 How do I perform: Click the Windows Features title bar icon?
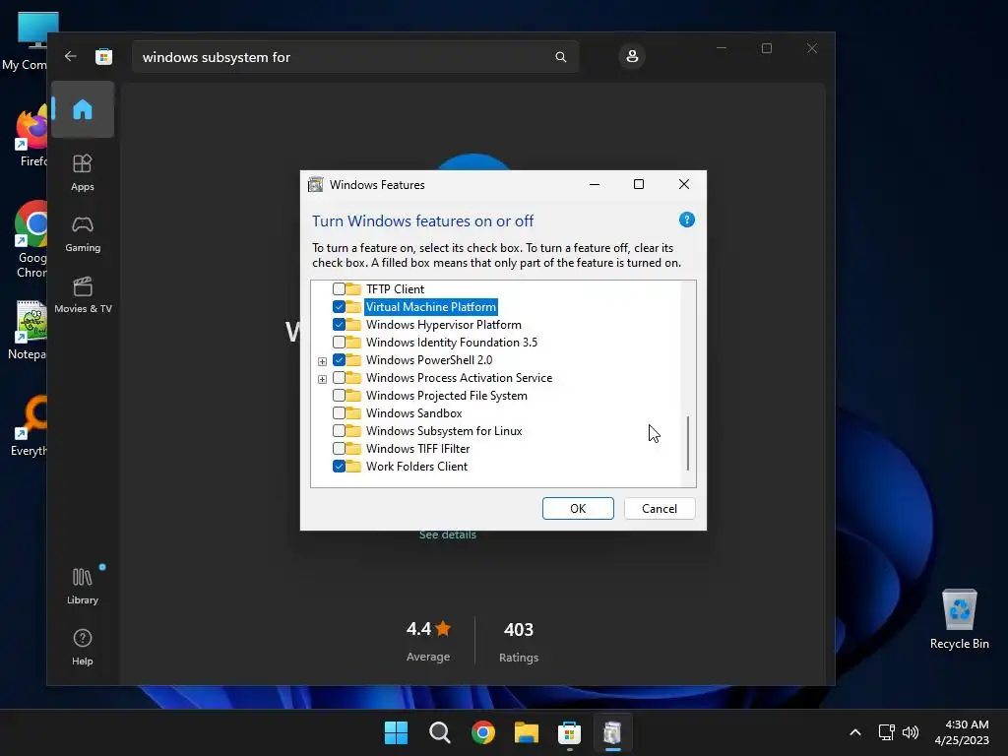pyautogui.click(x=315, y=184)
